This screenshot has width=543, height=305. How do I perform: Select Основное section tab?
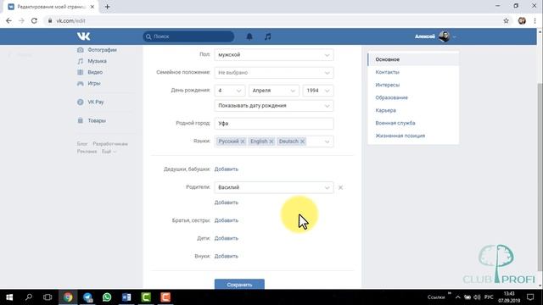click(x=413, y=59)
